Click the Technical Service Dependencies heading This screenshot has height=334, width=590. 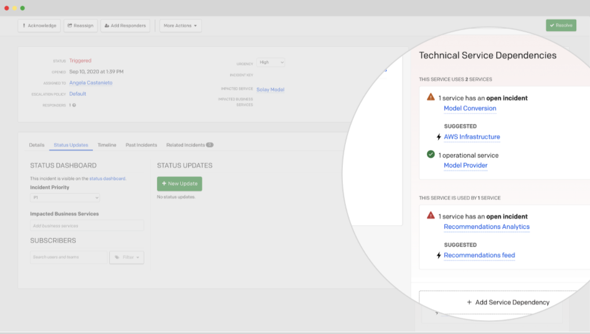click(x=488, y=55)
